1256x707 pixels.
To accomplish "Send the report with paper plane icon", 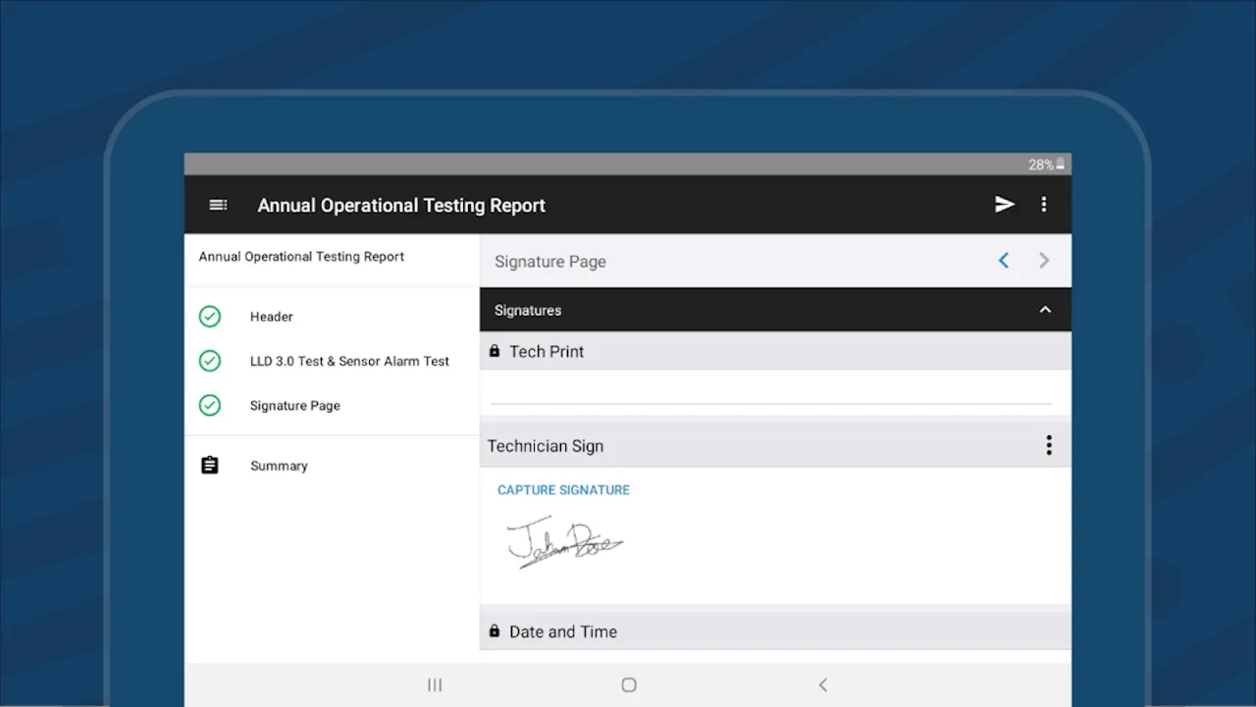I will 1004,204.
